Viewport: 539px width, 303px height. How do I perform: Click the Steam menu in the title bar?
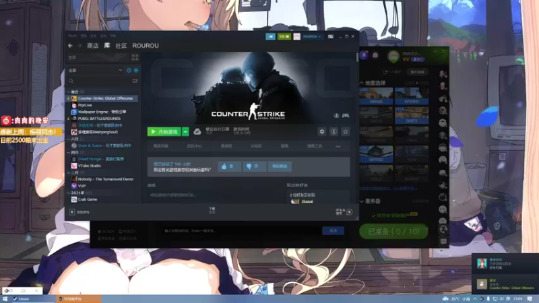tap(72, 36)
